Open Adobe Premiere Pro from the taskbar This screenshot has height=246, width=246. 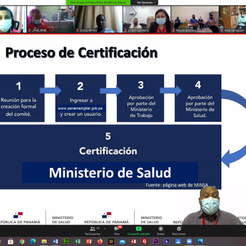click(x=156, y=242)
